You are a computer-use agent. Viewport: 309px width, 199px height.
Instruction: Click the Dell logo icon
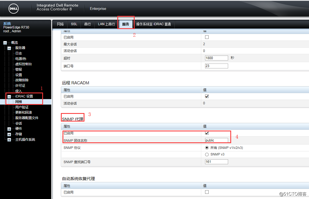(14, 9)
